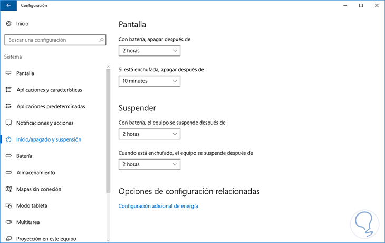
Task: Go to Multitarea settings
Action: click(28, 222)
